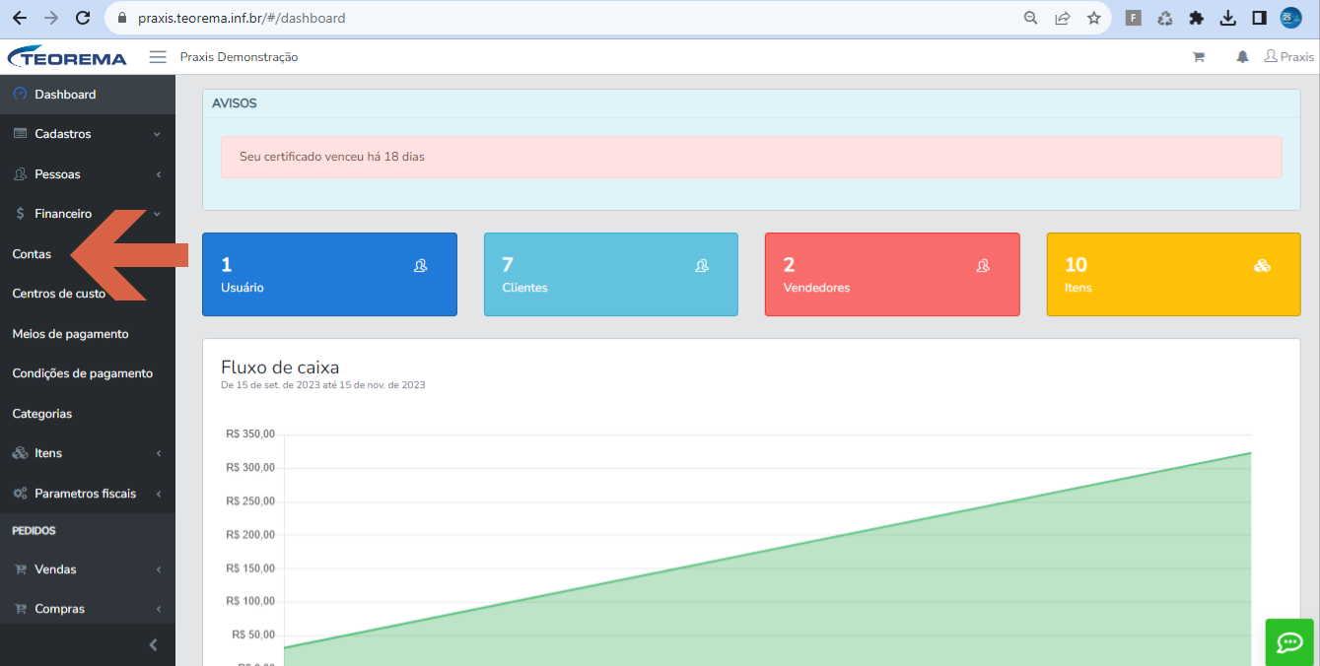Open the Praxis user menu
Image resolution: width=1320 pixels, height=666 pixels.
tap(1288, 57)
